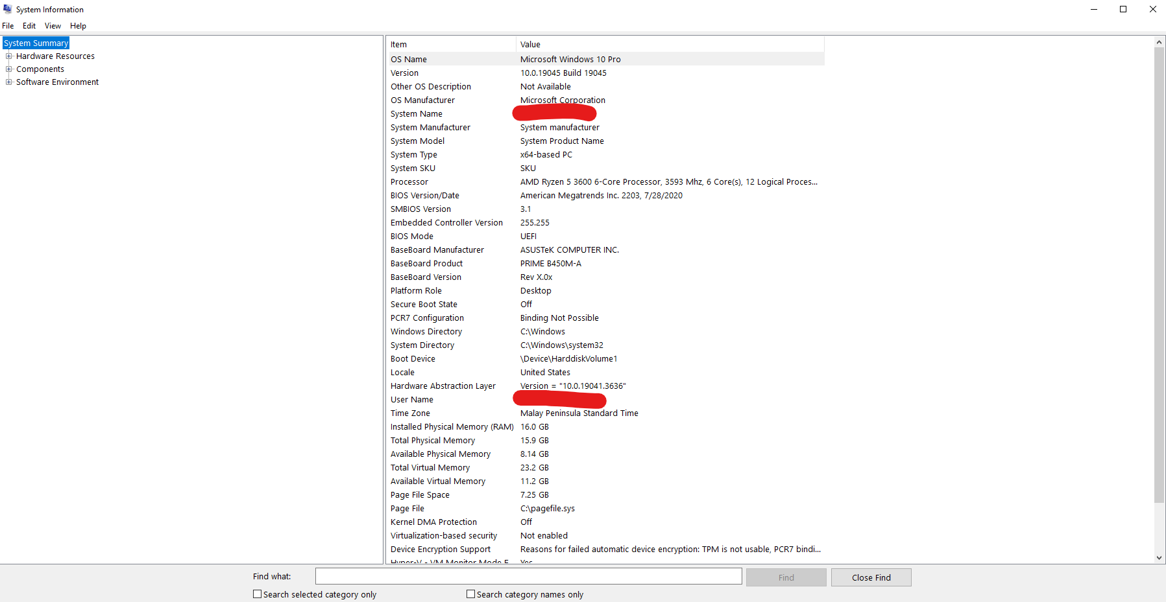The height and width of the screenshot is (602, 1166).
Task: Click the vertical scrollbar thumb
Action: click(x=1159, y=275)
